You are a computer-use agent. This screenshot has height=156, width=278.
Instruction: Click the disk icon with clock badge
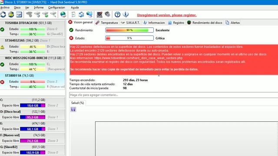(37, 14)
